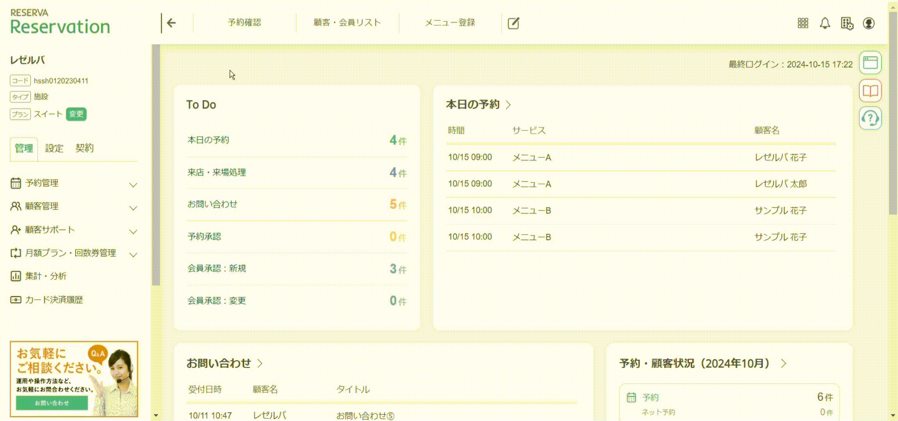The image size is (898, 421).
Task: Switch to the 契約 tab
Action: (84, 149)
